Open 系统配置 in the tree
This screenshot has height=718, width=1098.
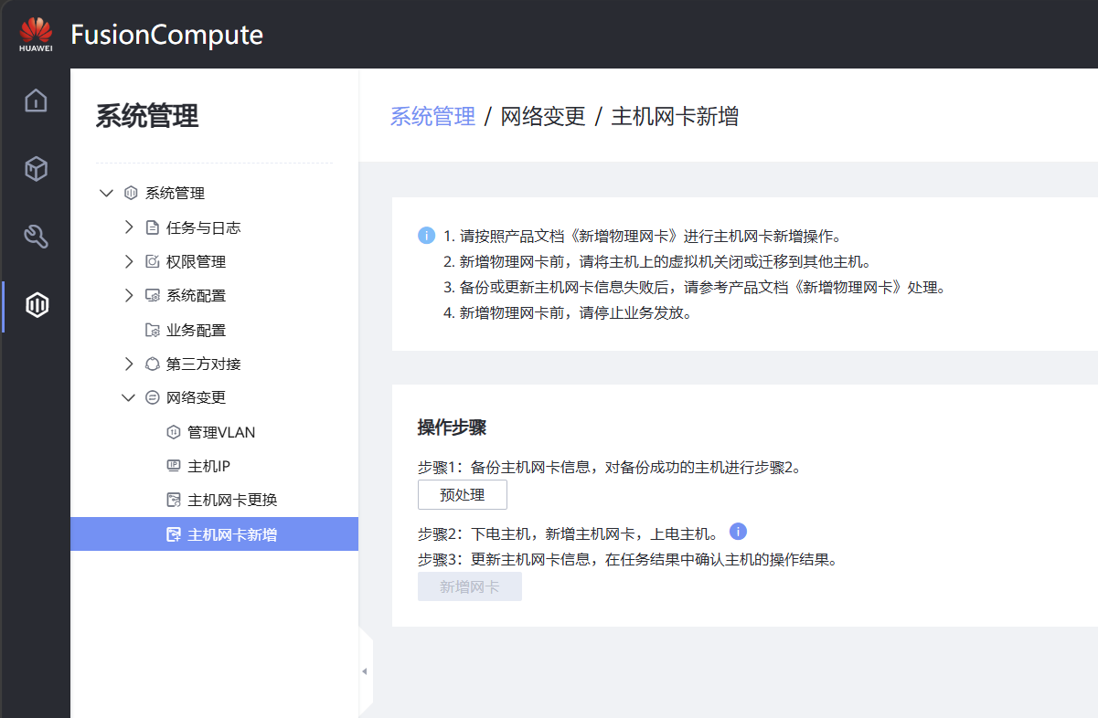(x=196, y=295)
